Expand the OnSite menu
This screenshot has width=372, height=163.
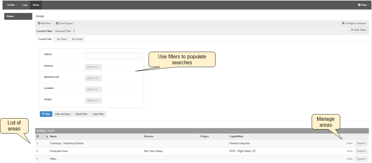tap(12, 5)
